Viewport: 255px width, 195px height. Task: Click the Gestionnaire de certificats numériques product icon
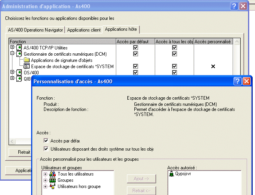click(x=19, y=54)
